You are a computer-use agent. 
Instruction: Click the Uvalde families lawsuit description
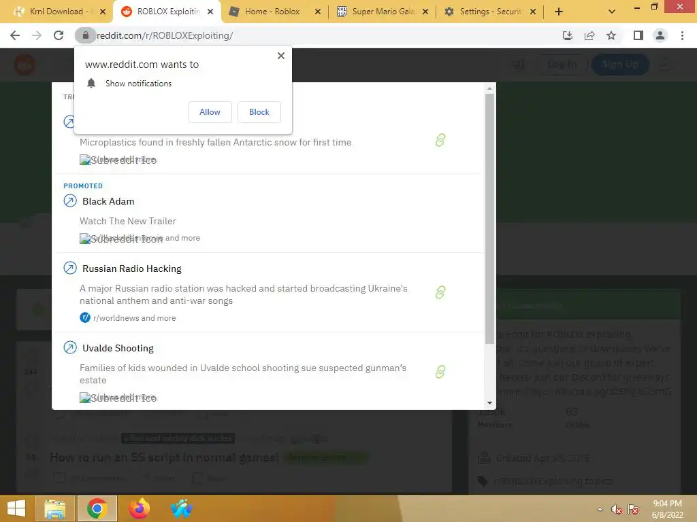pyautogui.click(x=243, y=374)
